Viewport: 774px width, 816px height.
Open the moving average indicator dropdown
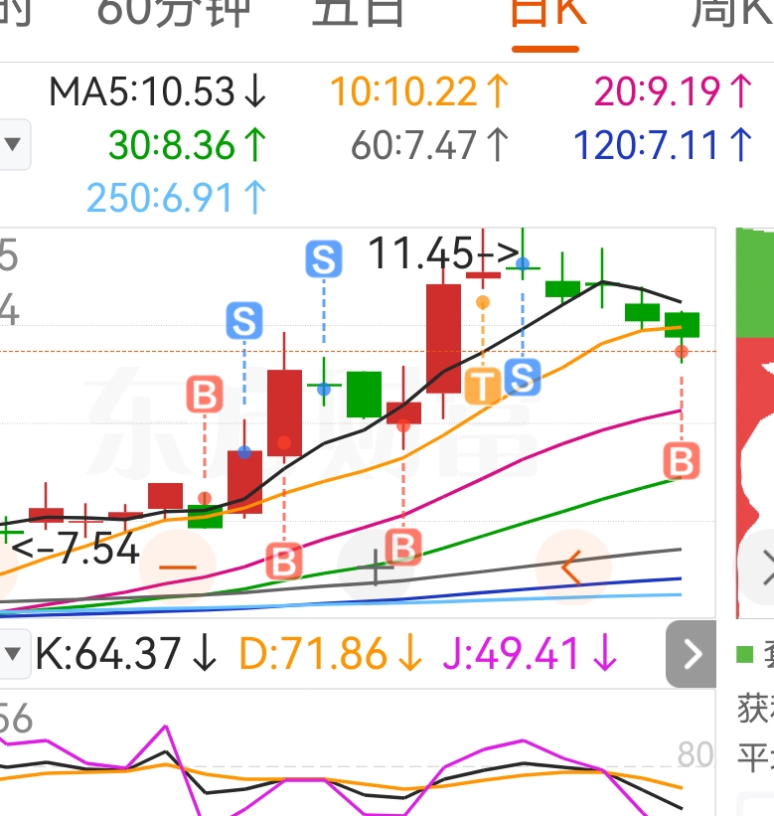[x=14, y=144]
